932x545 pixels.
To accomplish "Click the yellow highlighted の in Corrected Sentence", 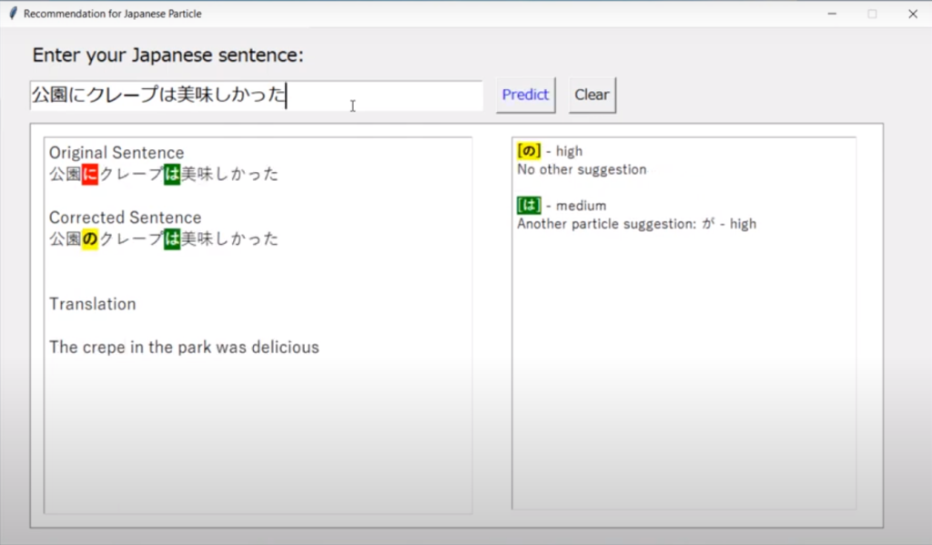I will pos(90,239).
